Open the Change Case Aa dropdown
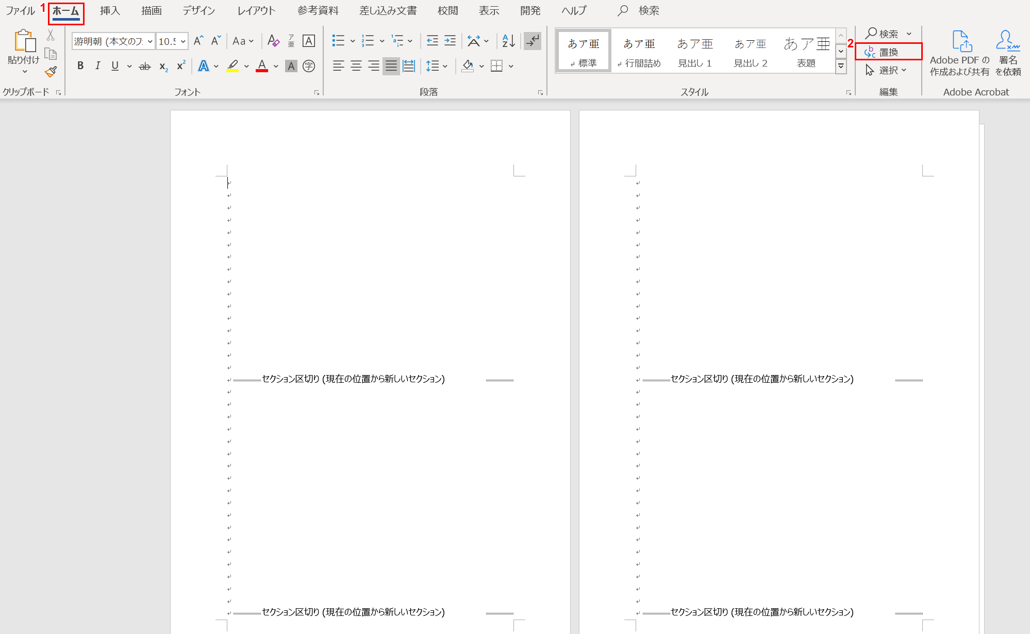This screenshot has height=634, width=1030. pos(243,41)
